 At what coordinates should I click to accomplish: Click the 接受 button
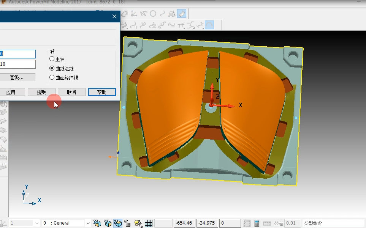[x=41, y=92]
